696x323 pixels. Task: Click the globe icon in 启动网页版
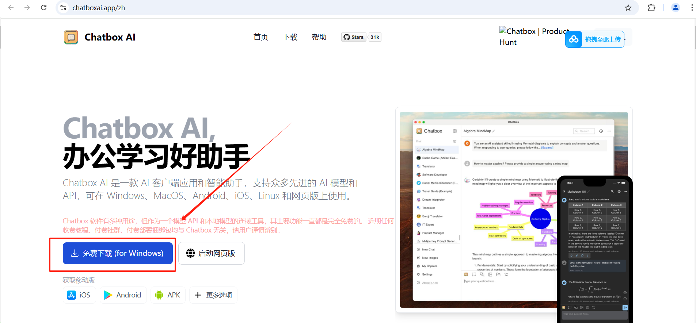click(190, 253)
